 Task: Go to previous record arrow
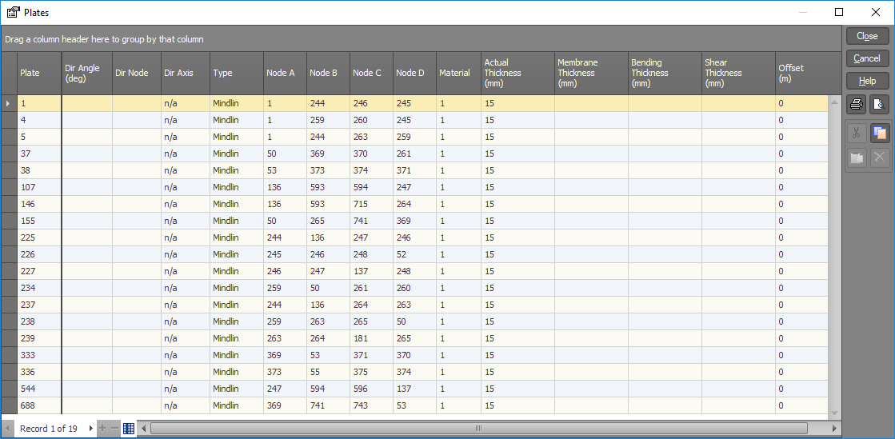click(x=7, y=428)
